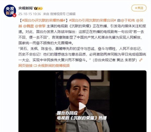151x132 pixels.
Task: Open the @魏晨 mention
Action: 28,26
